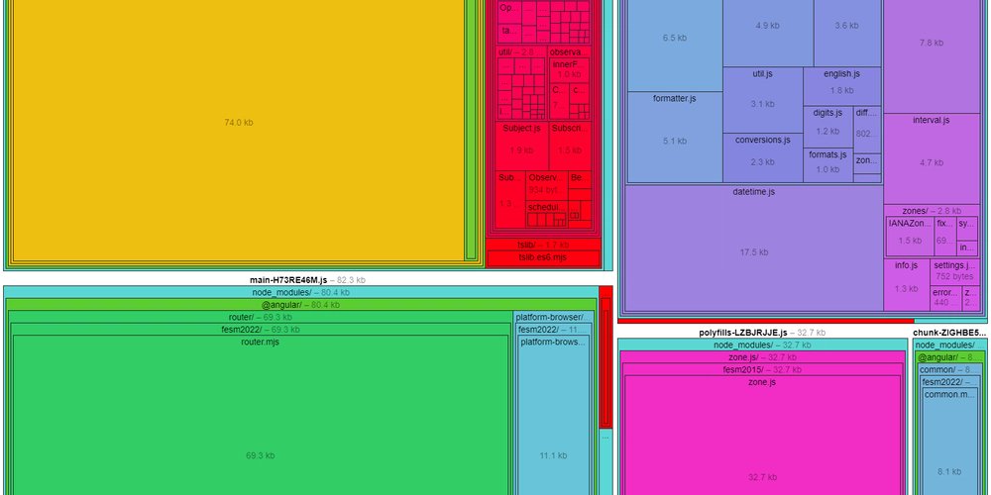991x495 pixels.
Task: Click the zon... cell beside formats.js
Action: click(867, 163)
